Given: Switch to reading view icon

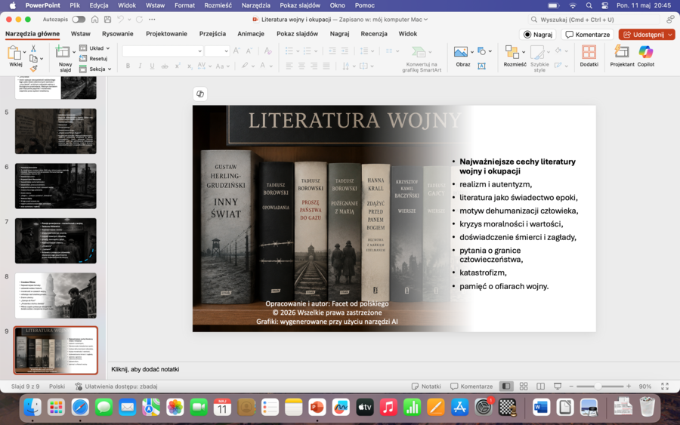Looking at the screenshot, I should pyautogui.click(x=540, y=386).
